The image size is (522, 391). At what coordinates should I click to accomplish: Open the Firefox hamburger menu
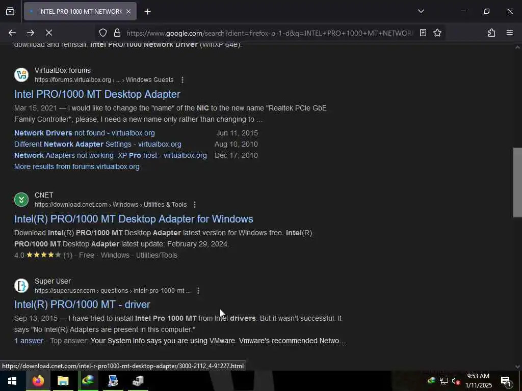click(x=509, y=33)
